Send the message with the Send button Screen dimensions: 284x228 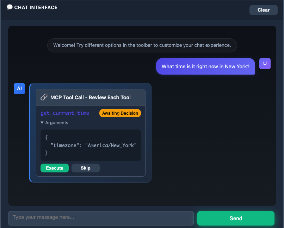pos(236,218)
